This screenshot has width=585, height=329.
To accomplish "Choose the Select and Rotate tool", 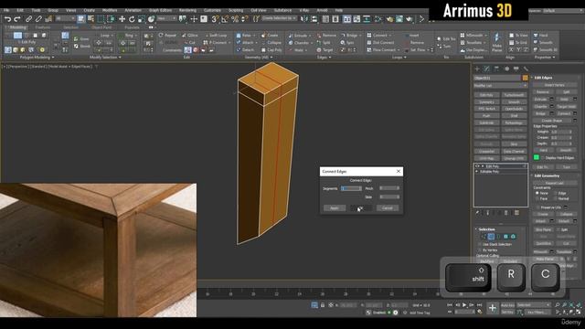I will tap(132, 19).
